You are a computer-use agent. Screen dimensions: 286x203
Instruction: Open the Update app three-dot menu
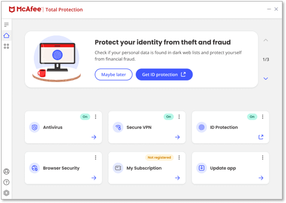click(x=263, y=157)
